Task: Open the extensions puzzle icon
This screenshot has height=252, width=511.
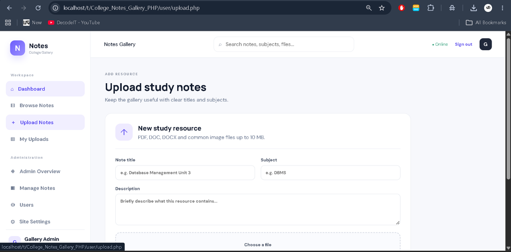Action: 431,8
